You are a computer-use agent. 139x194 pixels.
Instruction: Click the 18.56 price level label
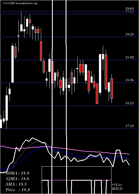pos(130,80)
